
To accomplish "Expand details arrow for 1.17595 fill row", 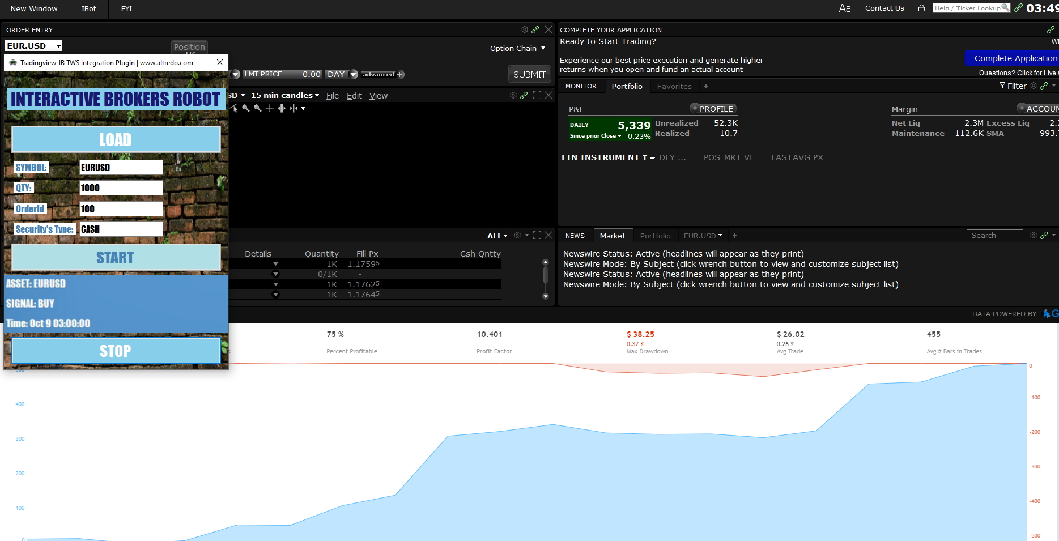I will [x=275, y=264].
